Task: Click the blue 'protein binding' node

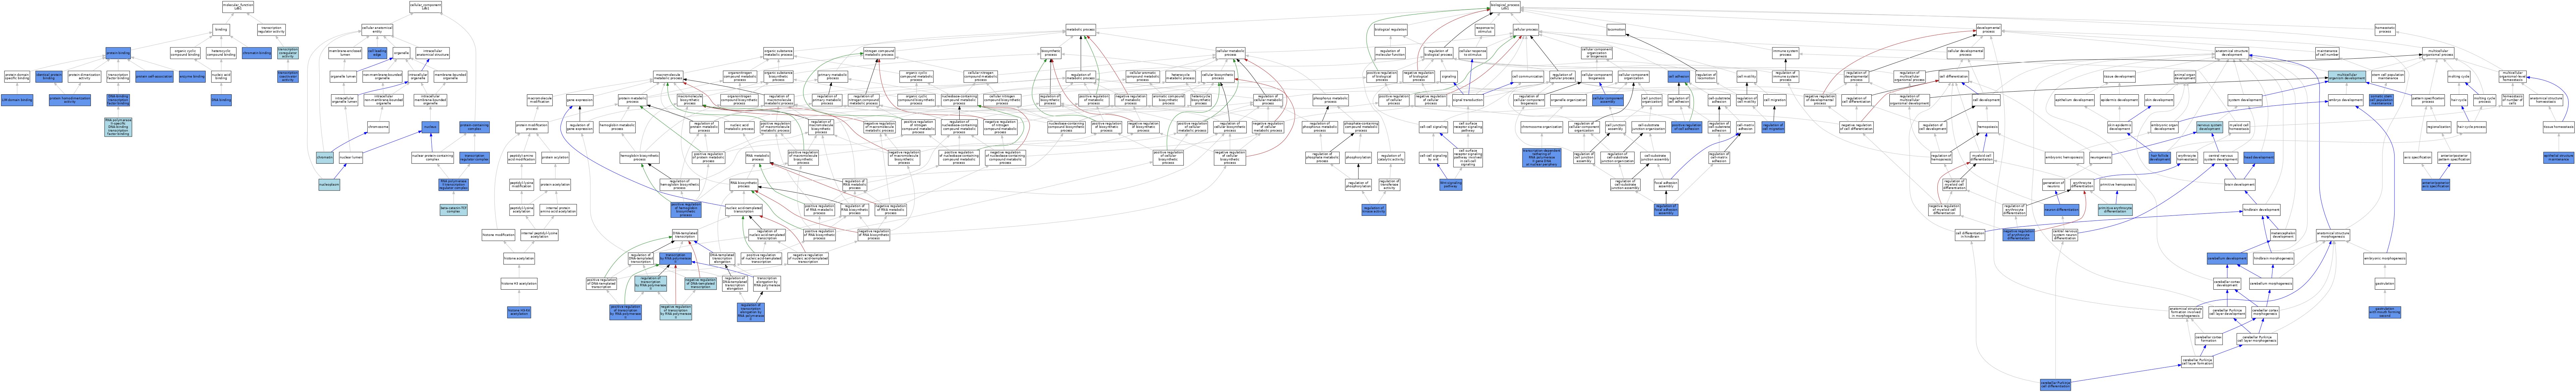Action: tap(118, 53)
